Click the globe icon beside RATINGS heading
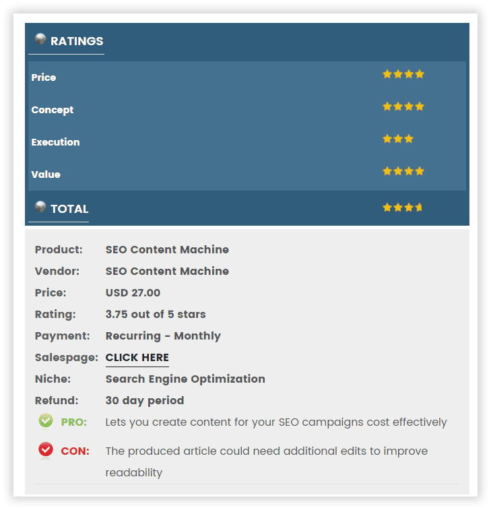Image resolution: width=491 pixels, height=510 pixels. click(40, 38)
